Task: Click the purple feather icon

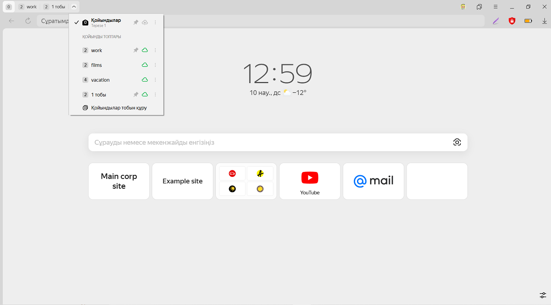Action: coord(496,21)
